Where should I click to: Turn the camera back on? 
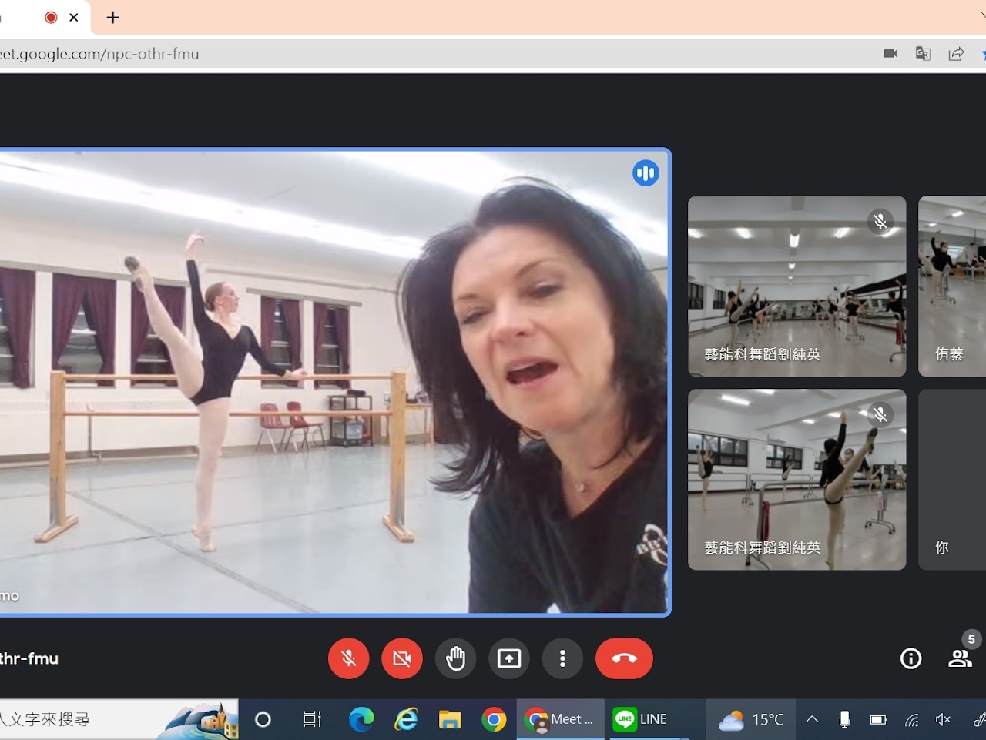pos(402,658)
